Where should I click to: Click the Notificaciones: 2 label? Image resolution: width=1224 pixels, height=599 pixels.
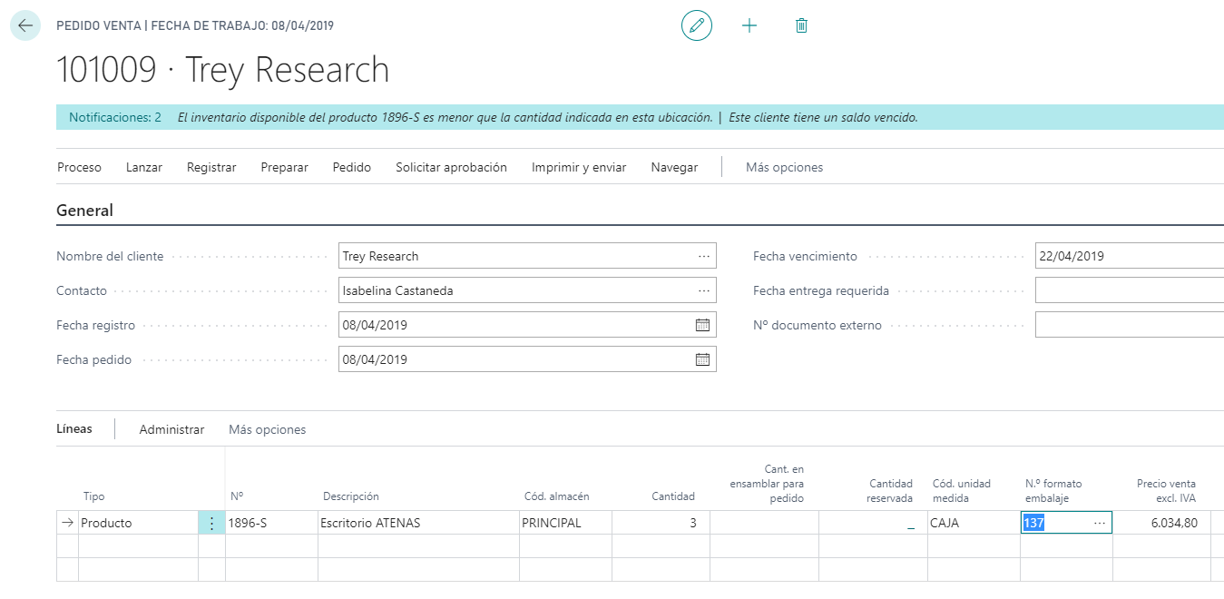(115, 117)
